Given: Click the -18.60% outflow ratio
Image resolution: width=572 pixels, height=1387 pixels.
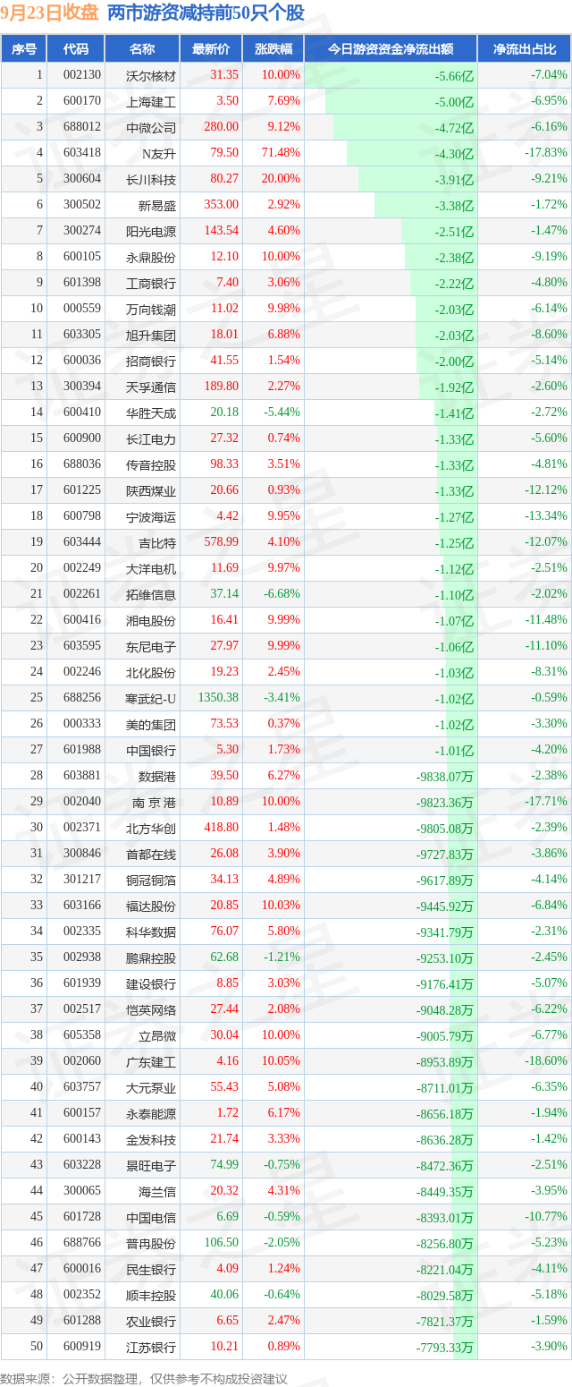Looking at the screenshot, I should point(546,1061).
